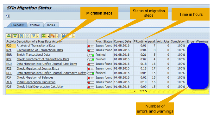Open activity link ENR
The height and width of the screenshot is (116, 214).
point(9,55)
